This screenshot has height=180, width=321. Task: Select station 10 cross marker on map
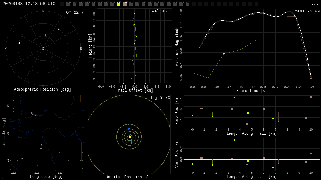(x=41, y=148)
